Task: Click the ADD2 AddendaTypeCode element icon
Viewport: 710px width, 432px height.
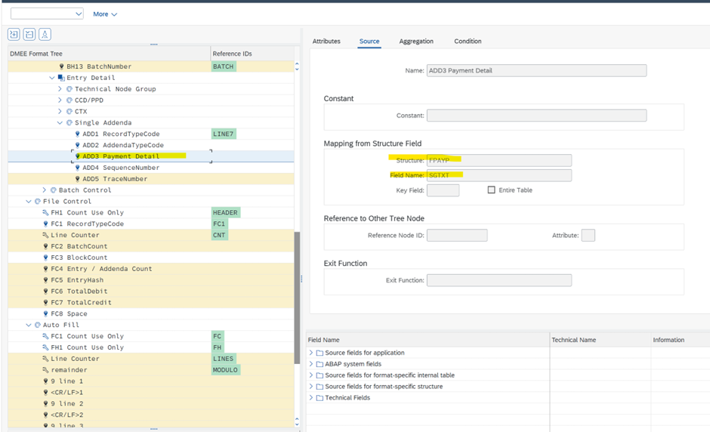Action: [x=78, y=145]
